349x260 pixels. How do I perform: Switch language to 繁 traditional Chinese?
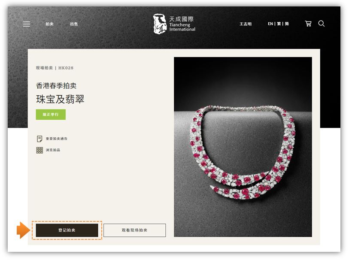(x=279, y=24)
